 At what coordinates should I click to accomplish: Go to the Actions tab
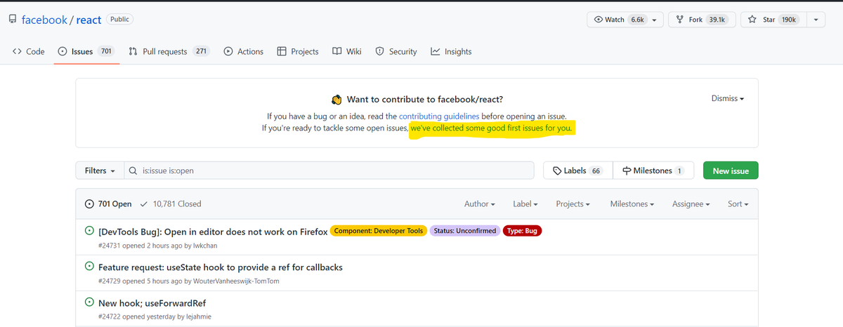243,51
